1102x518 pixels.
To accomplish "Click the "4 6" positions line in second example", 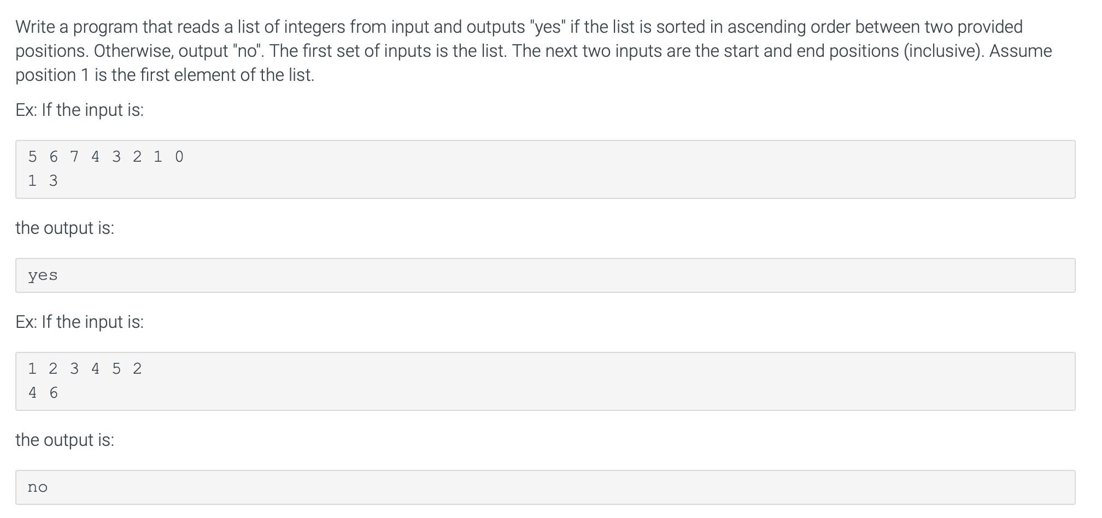I will click(43, 393).
